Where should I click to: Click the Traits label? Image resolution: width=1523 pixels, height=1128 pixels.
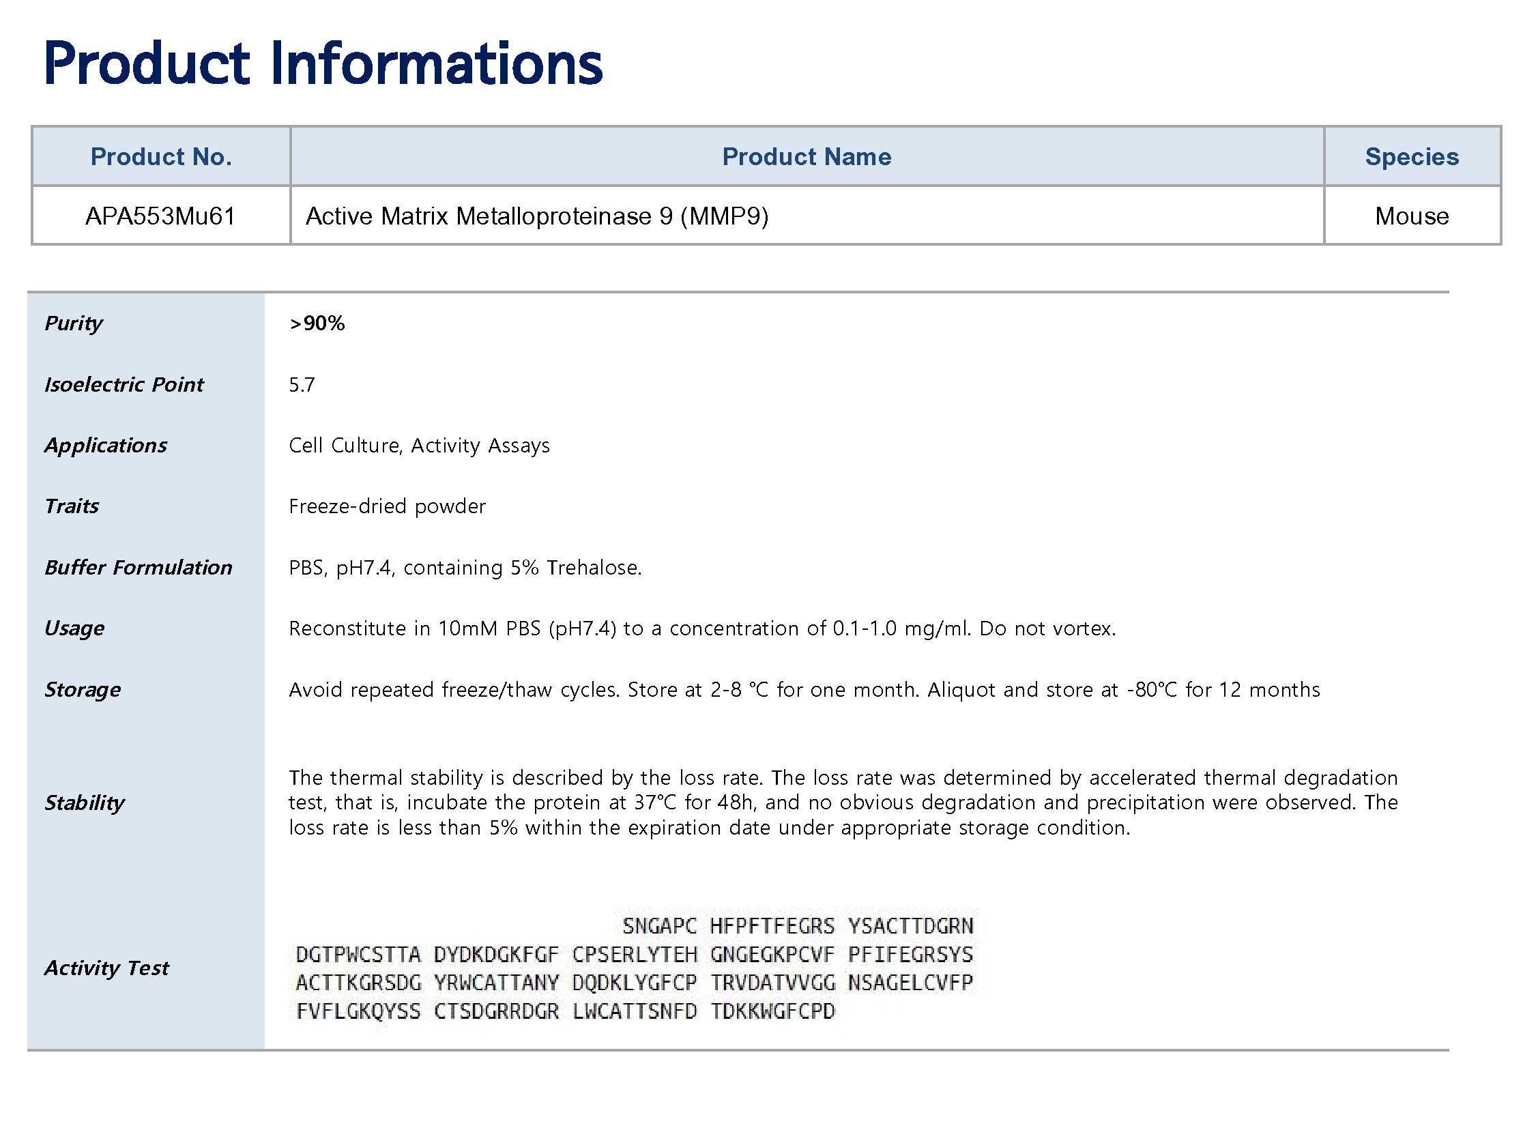point(72,506)
